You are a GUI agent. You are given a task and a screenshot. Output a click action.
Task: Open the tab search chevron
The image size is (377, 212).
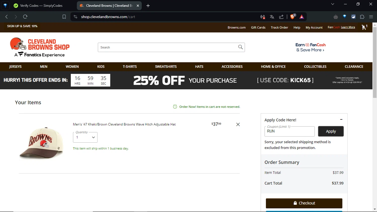click(333, 4)
